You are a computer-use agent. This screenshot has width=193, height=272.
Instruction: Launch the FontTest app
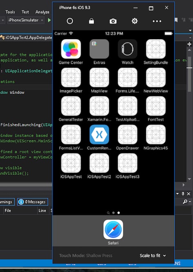coord(156,106)
